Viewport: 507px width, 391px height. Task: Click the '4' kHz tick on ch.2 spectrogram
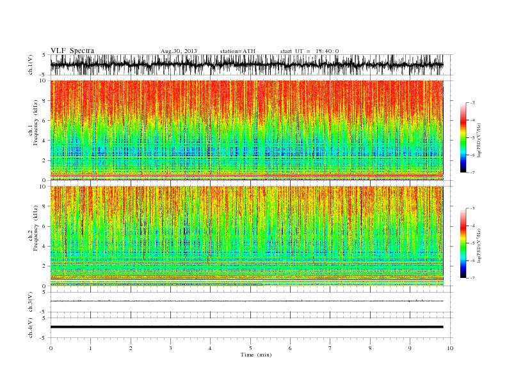tap(44, 247)
